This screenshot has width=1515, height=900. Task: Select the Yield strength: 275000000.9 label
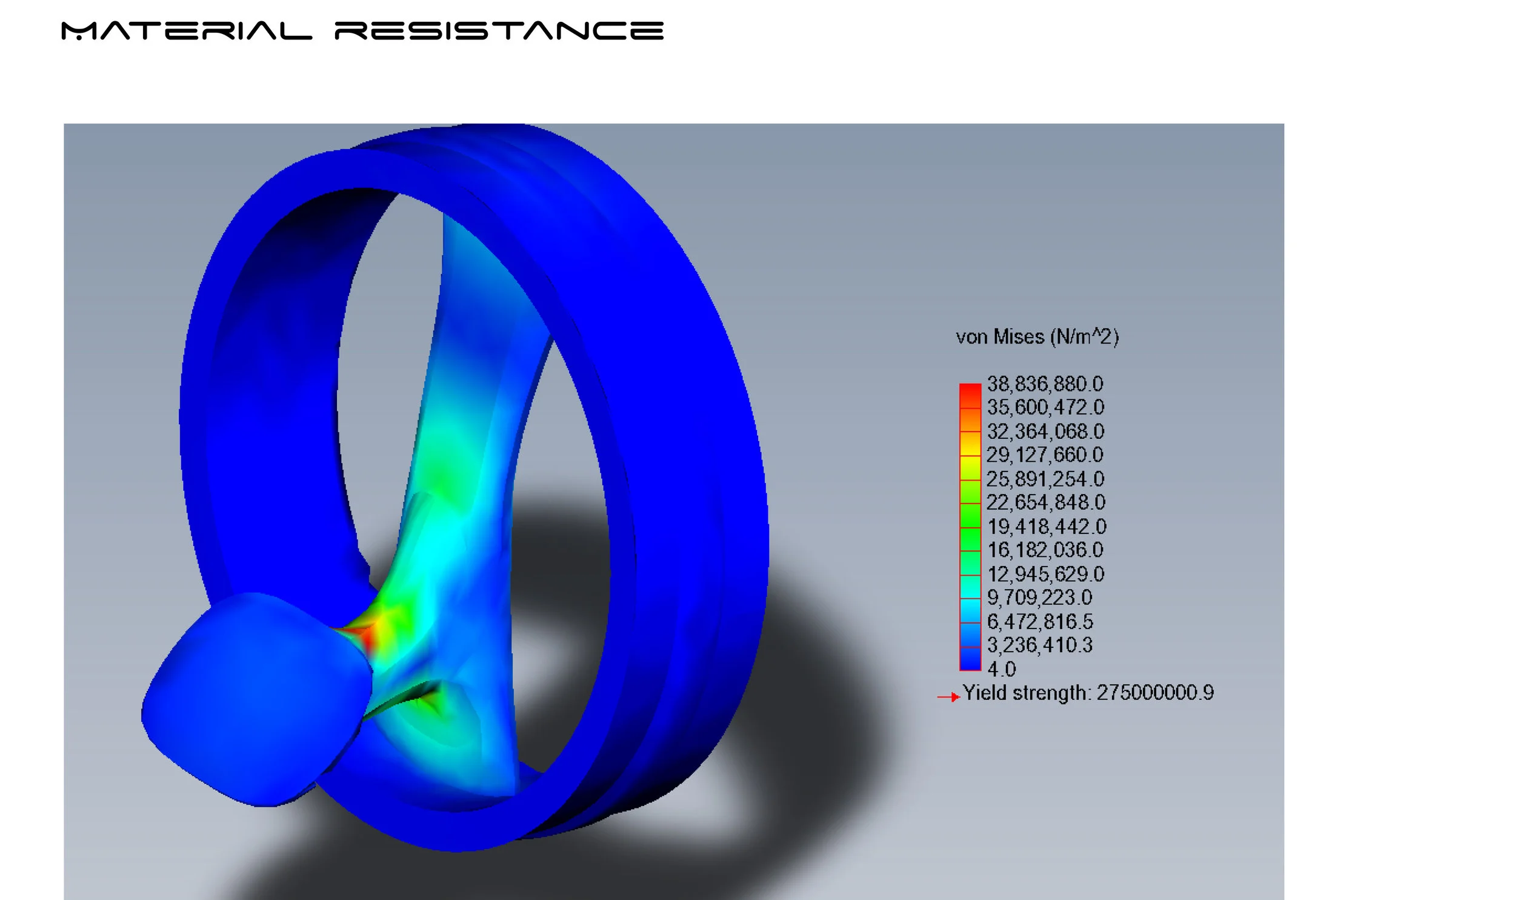pyautogui.click(x=1088, y=693)
